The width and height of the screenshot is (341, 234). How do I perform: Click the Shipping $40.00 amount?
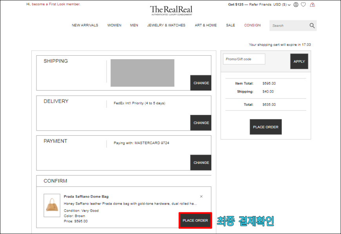[268, 92]
